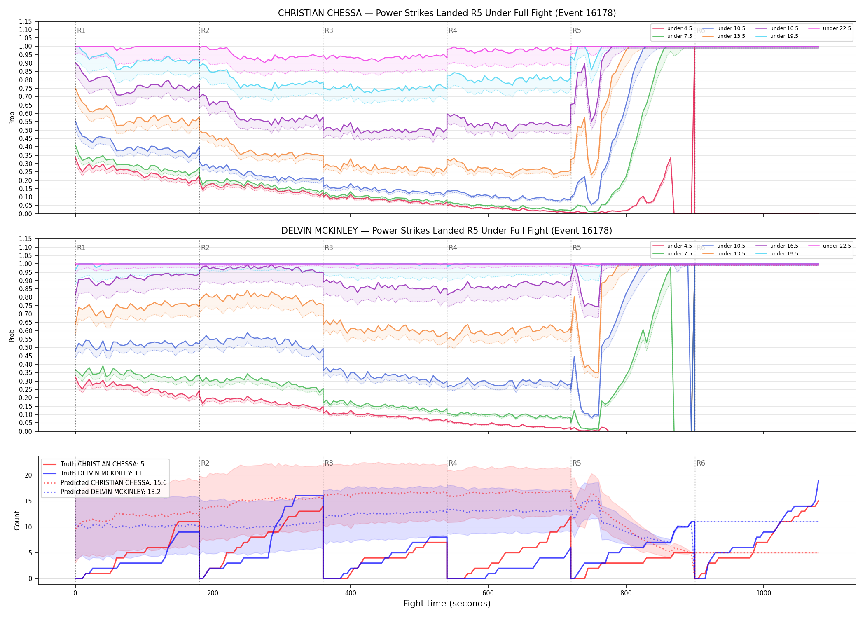Viewport: 865px width, 618px height.
Task: Click the 'Count' y-axis label
Action: [17, 520]
